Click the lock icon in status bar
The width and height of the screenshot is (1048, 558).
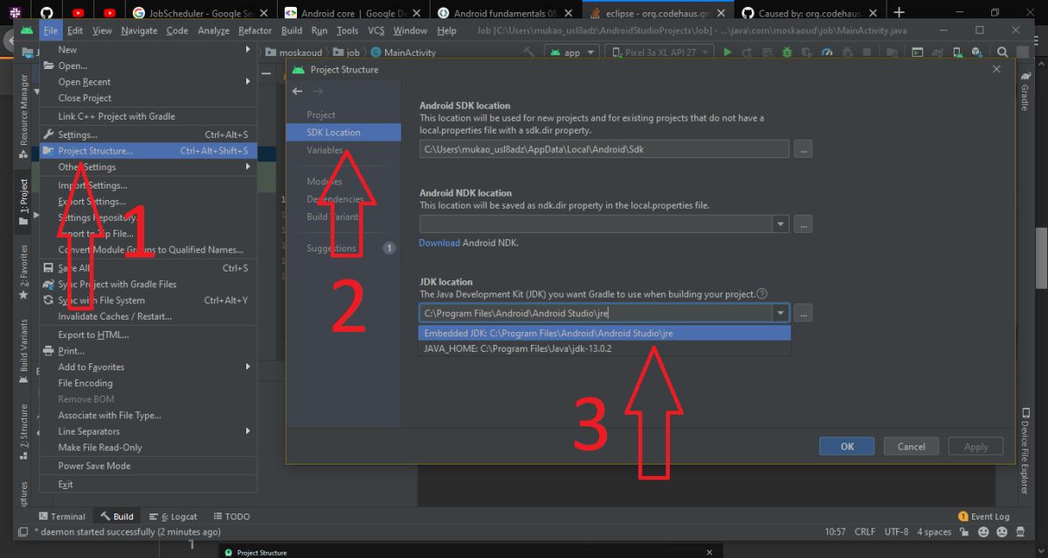coord(964,532)
